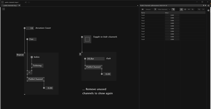Click the Index gray square pad
211x109 pixels.
[x=32, y=57]
